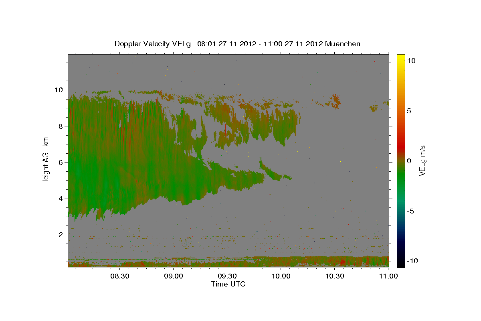The width and height of the screenshot is (481, 321).
Task: Click the colorbar tick label '-5'
Action: click(410, 211)
